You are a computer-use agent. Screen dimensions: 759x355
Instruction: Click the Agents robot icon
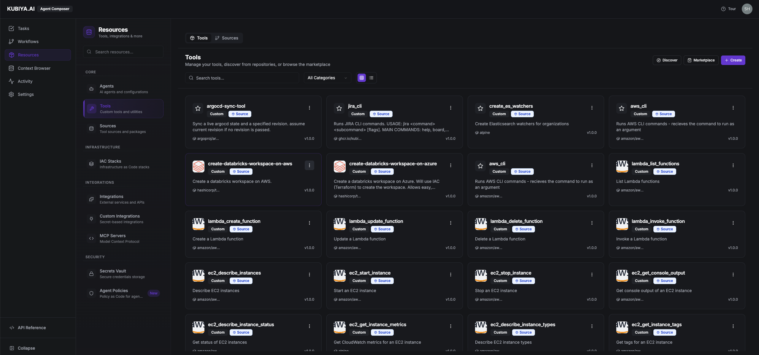point(91,89)
